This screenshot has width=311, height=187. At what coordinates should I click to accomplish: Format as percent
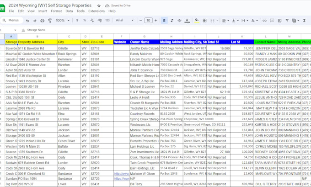[85, 20]
